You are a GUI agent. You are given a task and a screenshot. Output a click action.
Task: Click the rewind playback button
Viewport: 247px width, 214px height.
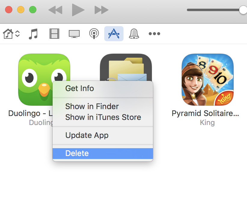(x=55, y=10)
